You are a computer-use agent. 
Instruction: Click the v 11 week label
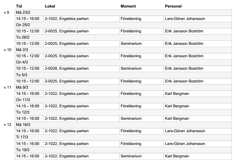tap(8, 87)
